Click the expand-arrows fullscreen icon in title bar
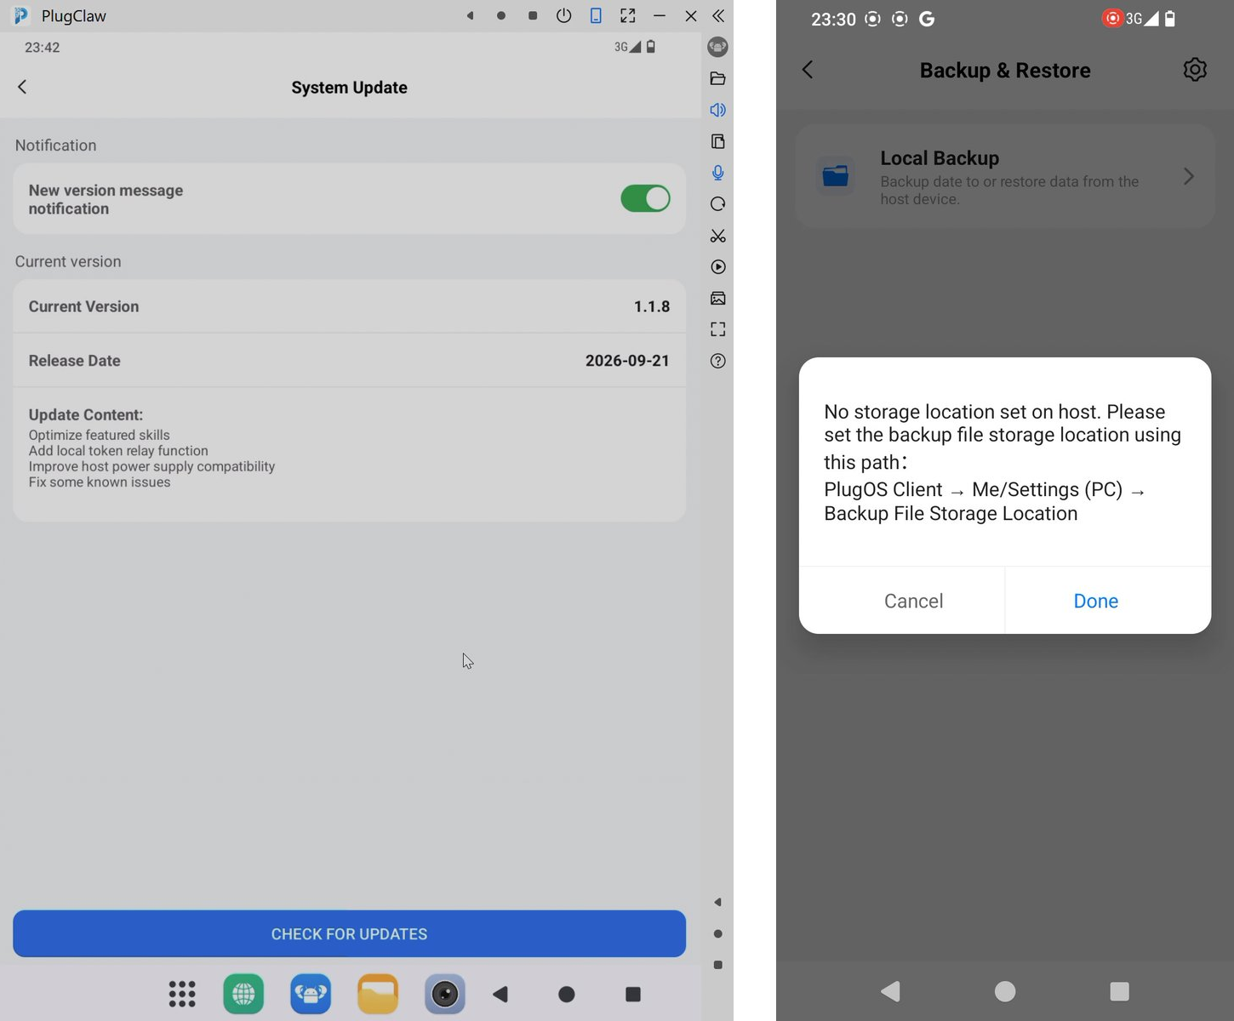The image size is (1234, 1021). click(627, 15)
